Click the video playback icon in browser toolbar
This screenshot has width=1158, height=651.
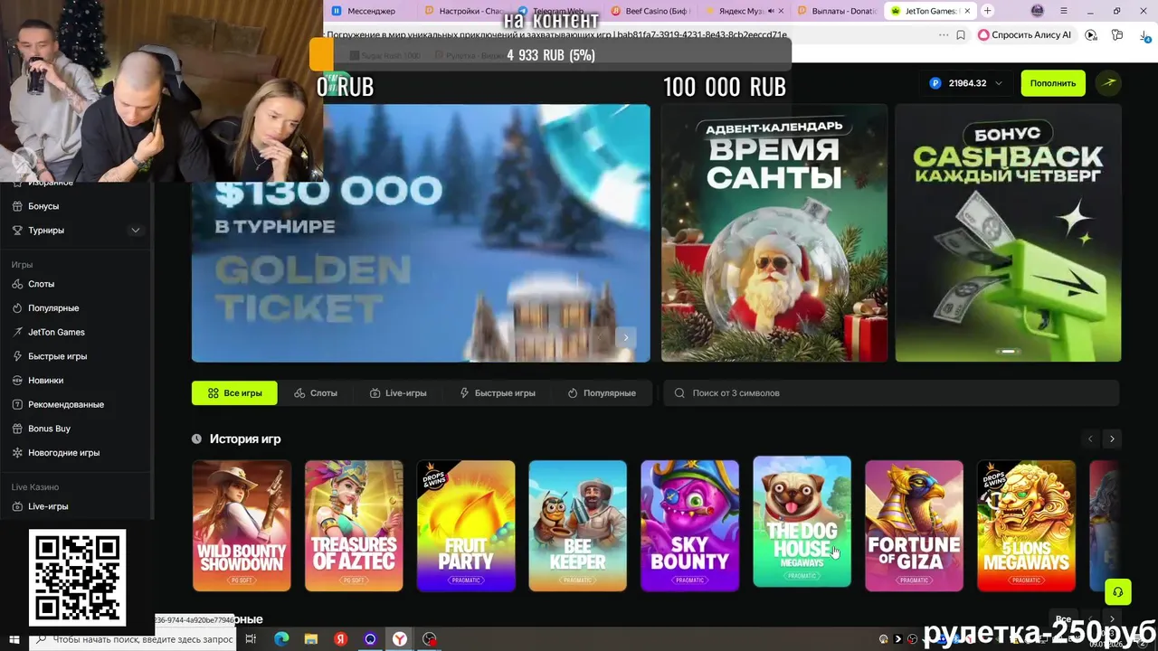coord(1091,35)
